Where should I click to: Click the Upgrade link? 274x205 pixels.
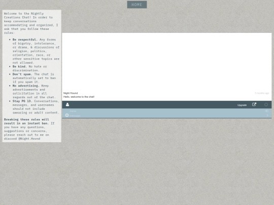click(242, 105)
